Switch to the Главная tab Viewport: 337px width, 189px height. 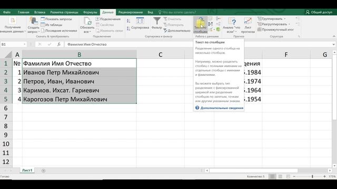tap(23, 12)
